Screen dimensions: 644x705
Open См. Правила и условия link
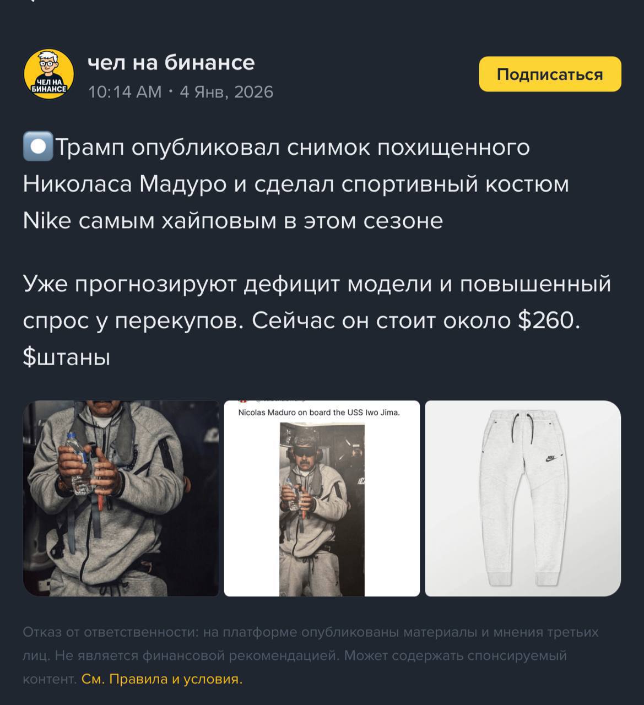point(162,679)
